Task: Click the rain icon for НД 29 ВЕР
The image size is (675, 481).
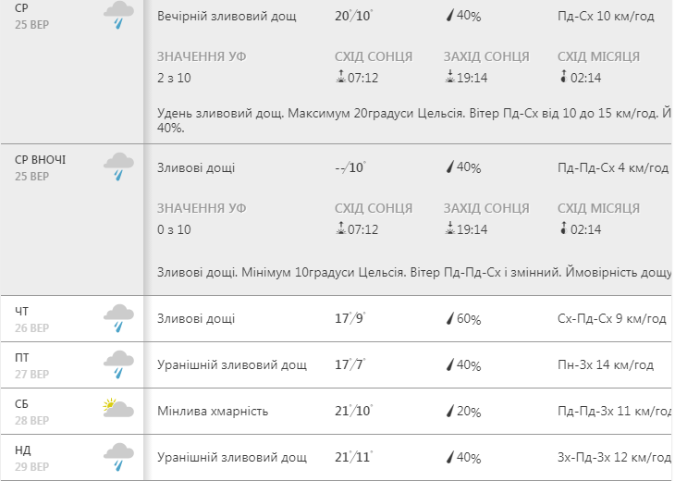Action: 118,457
